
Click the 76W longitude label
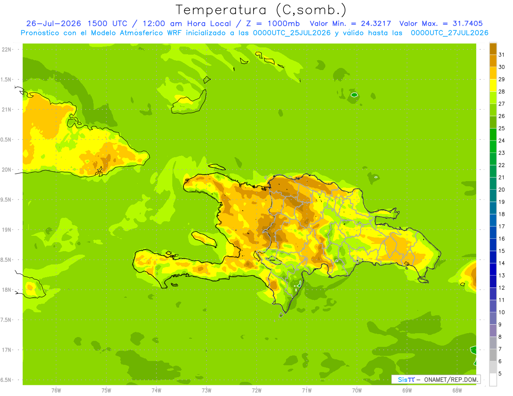coord(56,390)
